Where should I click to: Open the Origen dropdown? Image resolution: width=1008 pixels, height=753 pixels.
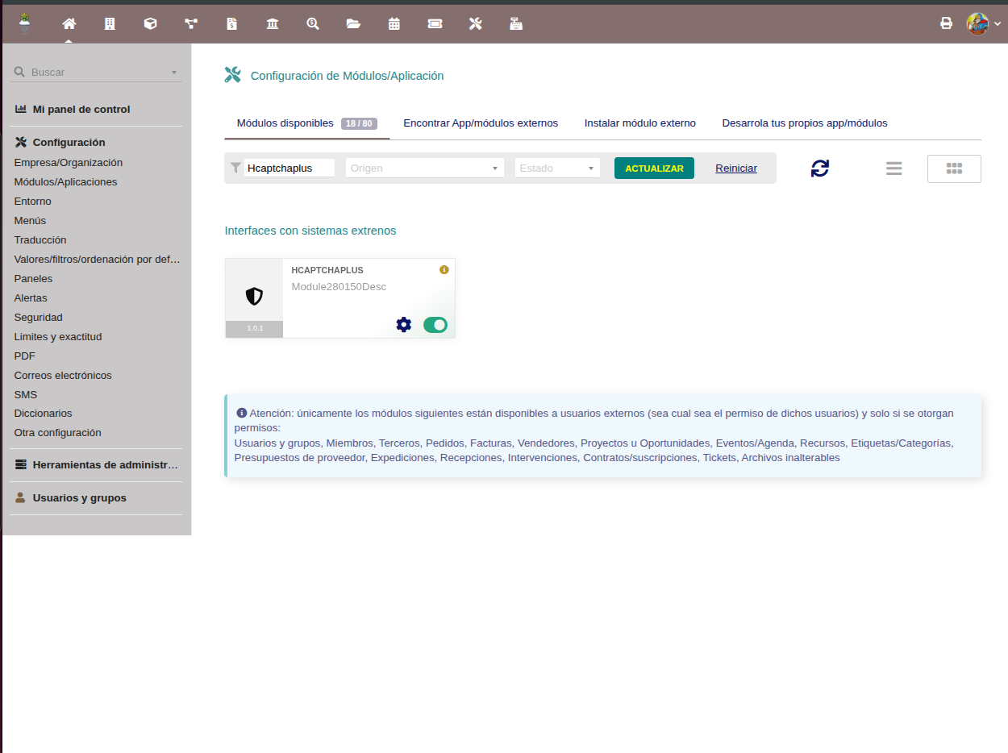424,168
